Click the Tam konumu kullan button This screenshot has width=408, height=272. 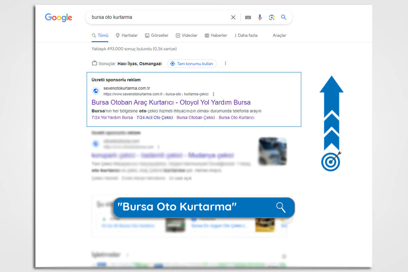(x=192, y=64)
